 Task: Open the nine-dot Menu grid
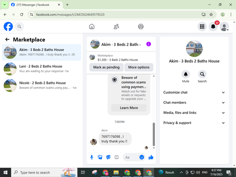(x=202, y=26)
